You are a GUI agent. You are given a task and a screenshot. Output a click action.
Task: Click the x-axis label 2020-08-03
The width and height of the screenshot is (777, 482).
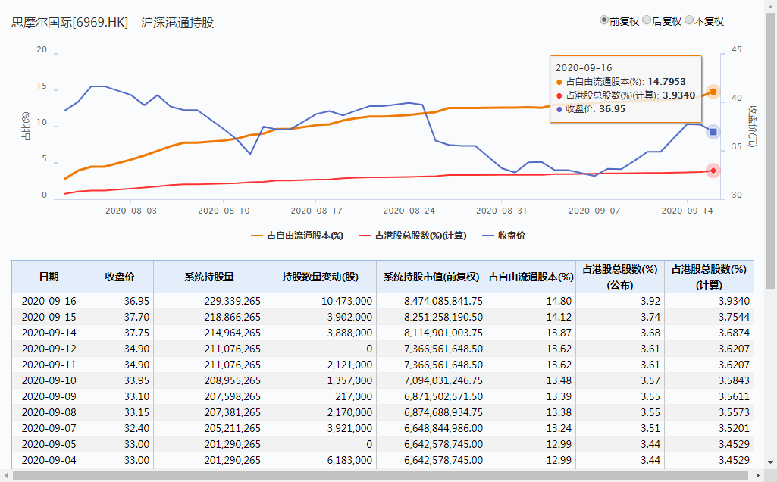131,211
